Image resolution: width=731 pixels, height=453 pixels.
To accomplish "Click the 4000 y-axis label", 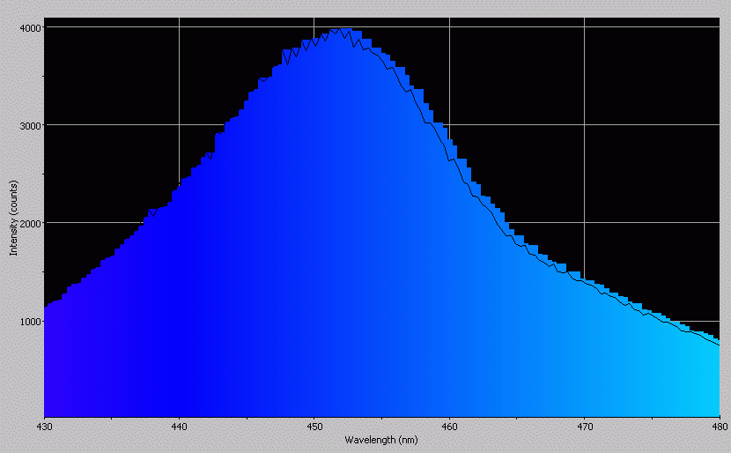I will (30, 27).
